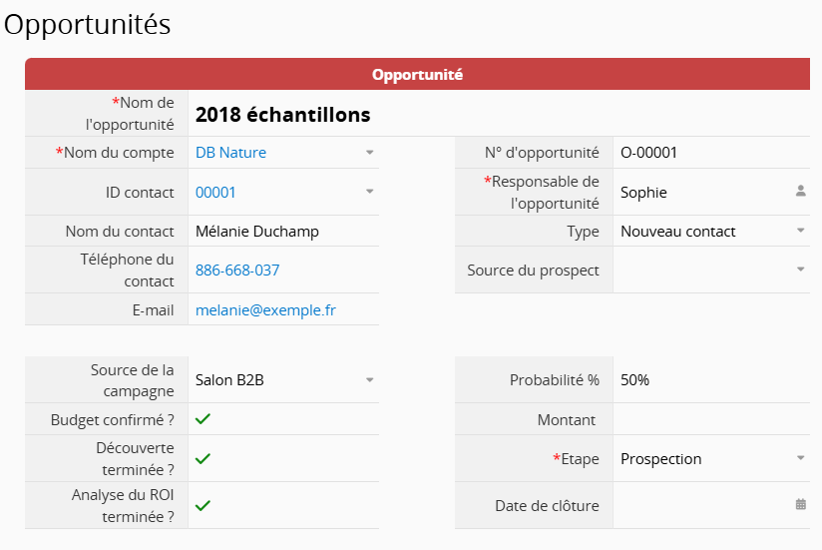
Task: Click the phone number 886-668-037
Action: point(237,270)
